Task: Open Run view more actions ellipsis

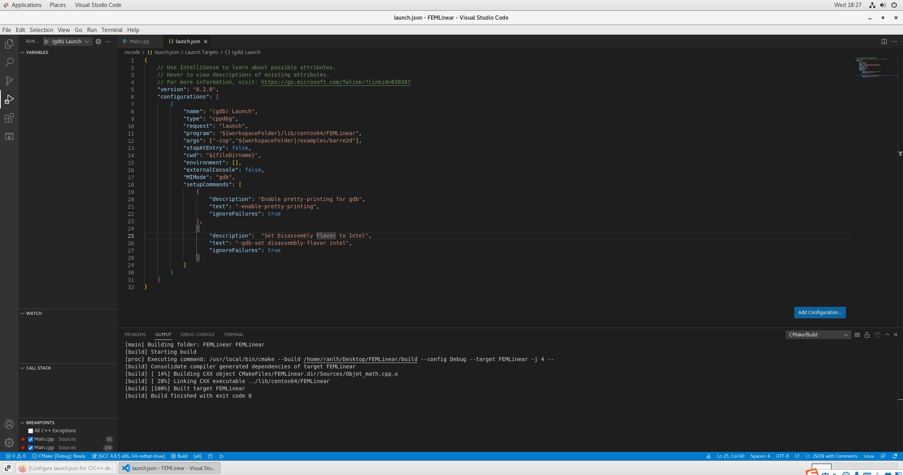Action: (x=108, y=42)
